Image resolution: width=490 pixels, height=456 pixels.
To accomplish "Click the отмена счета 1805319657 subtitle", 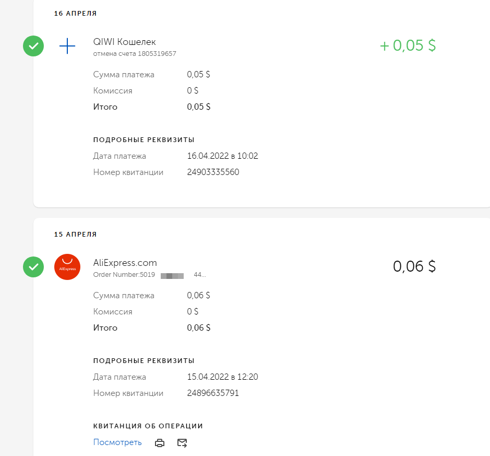I will tap(135, 54).
